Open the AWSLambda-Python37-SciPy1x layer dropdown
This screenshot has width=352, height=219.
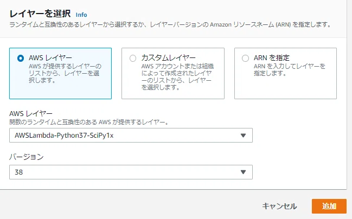tap(131, 136)
